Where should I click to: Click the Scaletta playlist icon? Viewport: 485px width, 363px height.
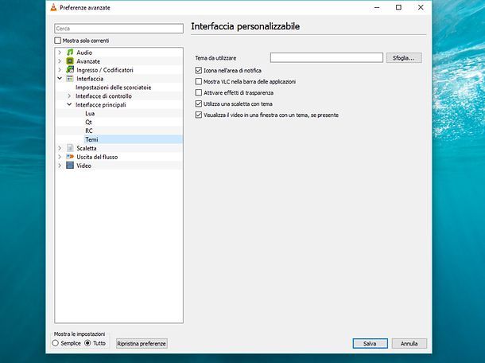click(70, 148)
